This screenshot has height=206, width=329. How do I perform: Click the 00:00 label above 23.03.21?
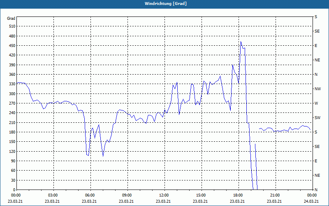[x=16, y=195]
